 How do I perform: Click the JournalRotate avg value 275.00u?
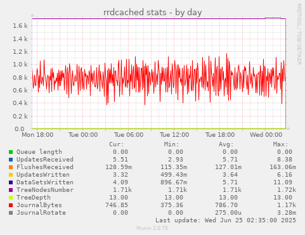pyautogui.click(x=228, y=213)
